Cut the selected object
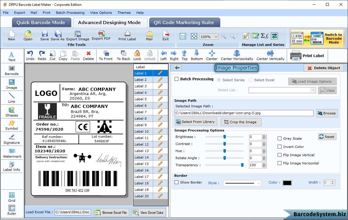Image resolution: width=348 pixels, height=220 pixels. (x=52, y=56)
